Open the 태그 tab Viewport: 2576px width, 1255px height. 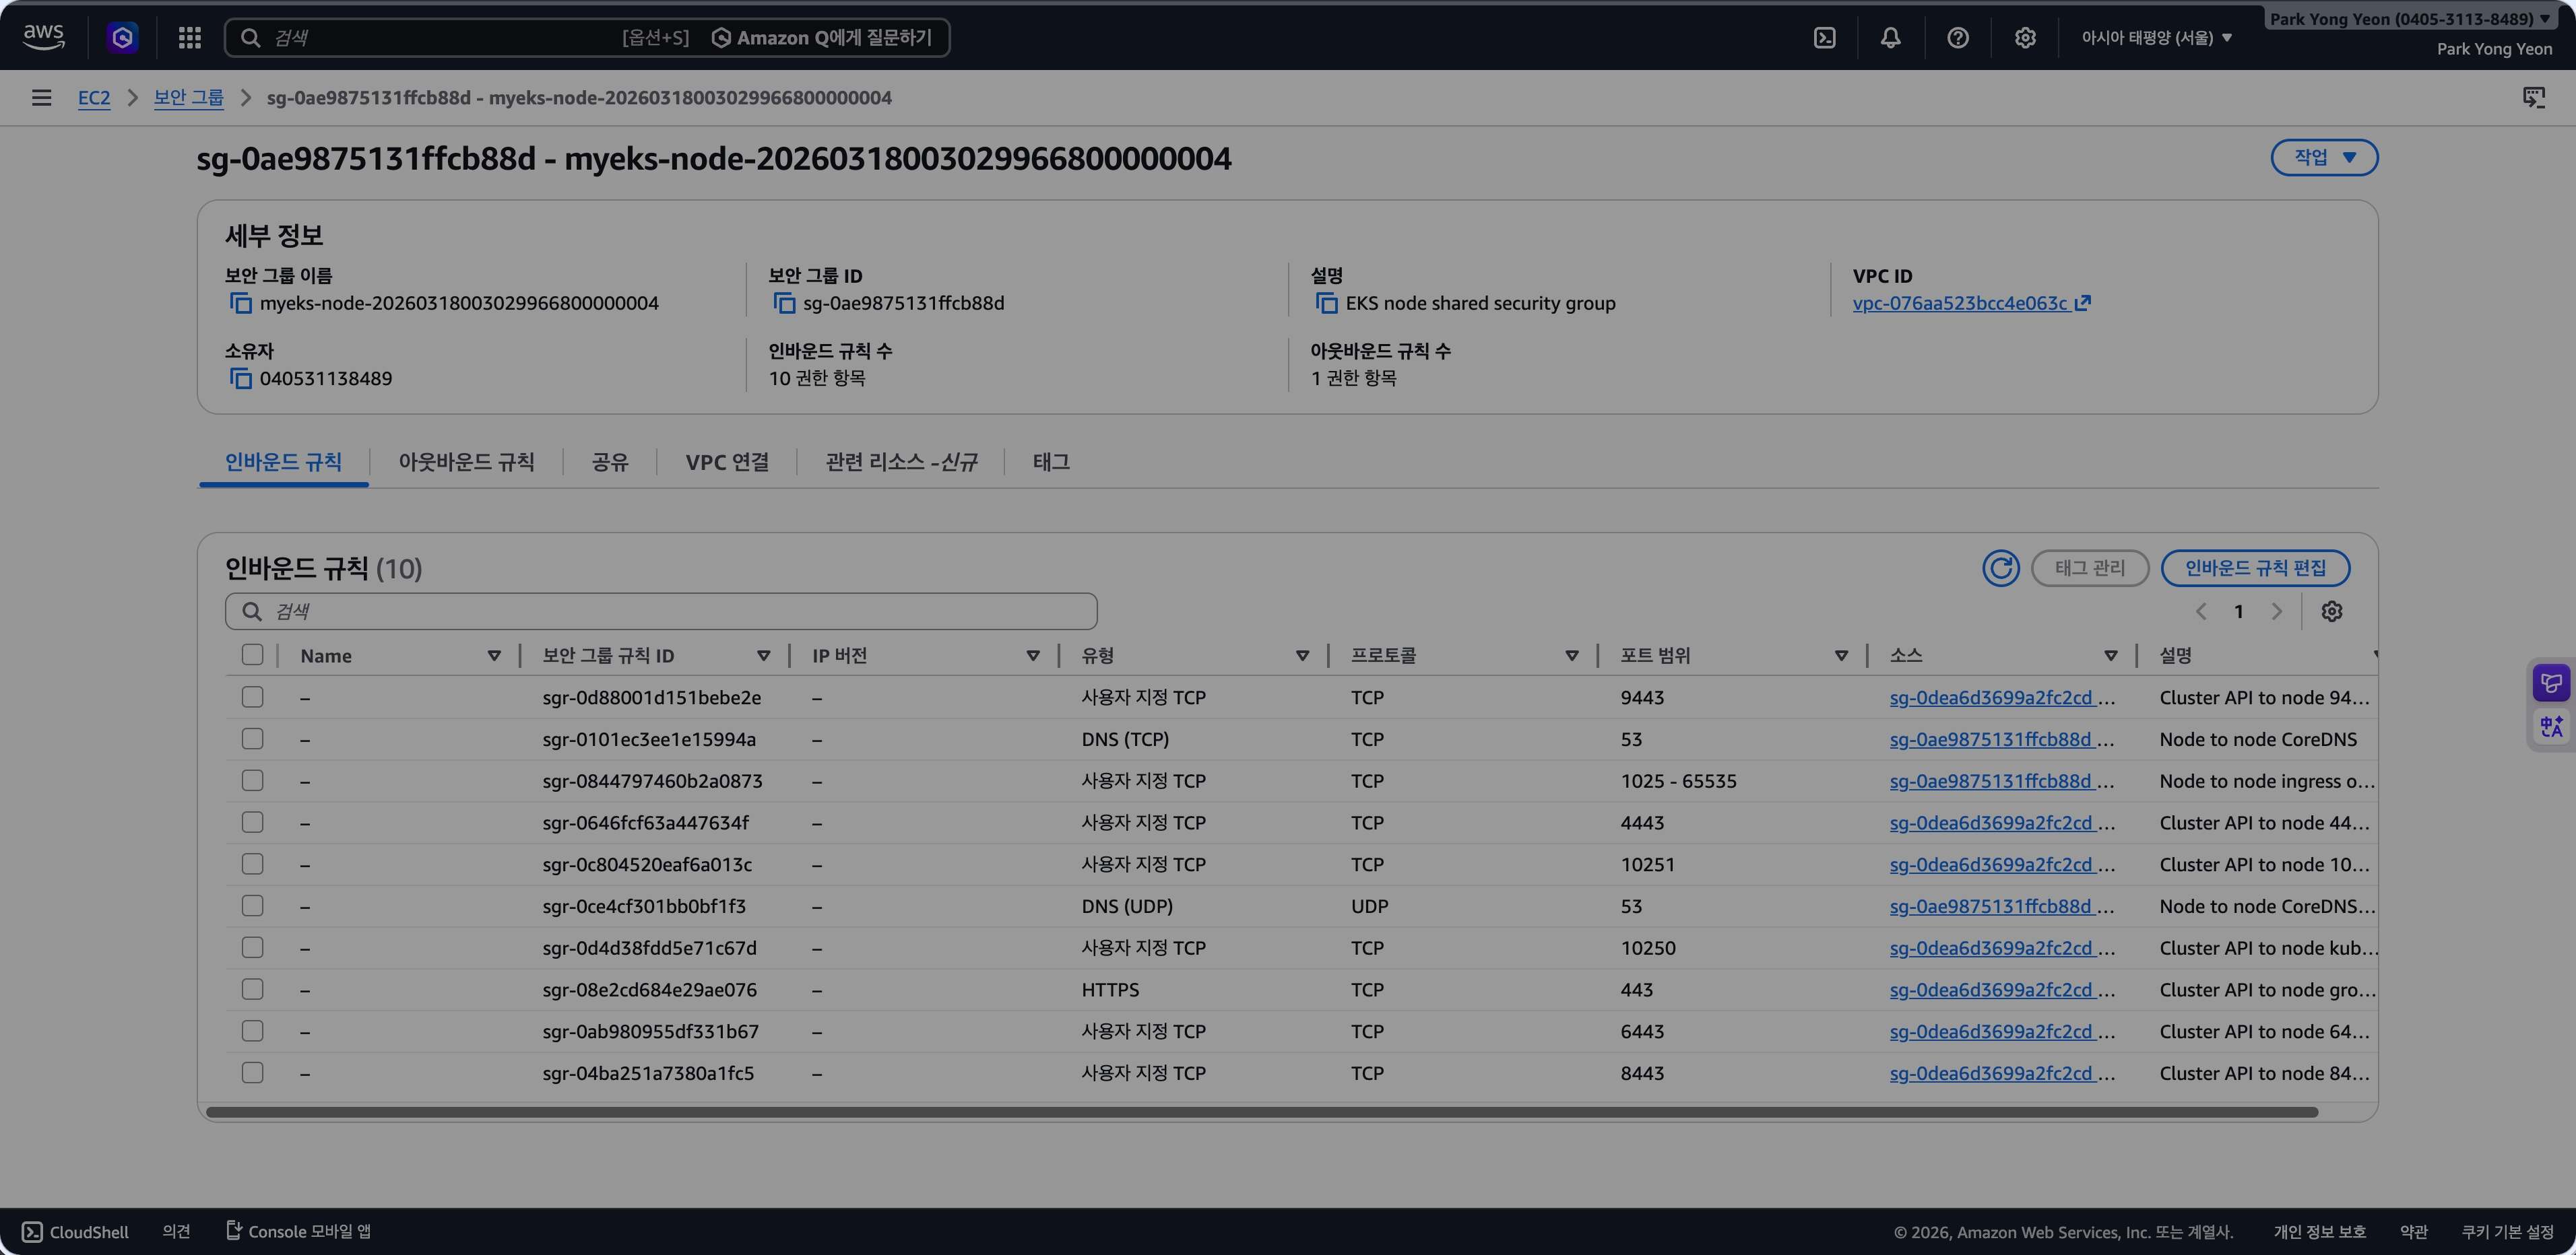click(x=1050, y=462)
